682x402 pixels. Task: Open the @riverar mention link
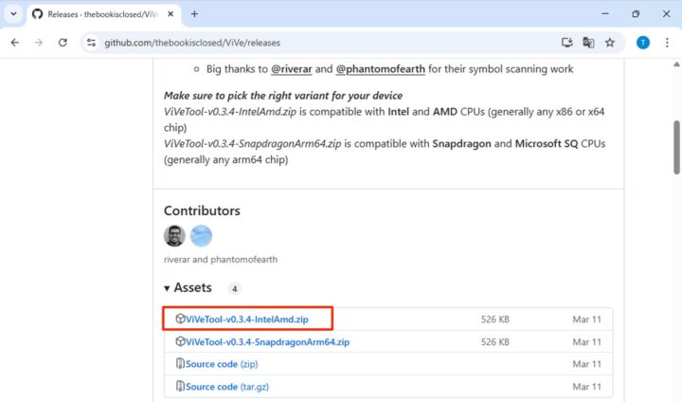(292, 69)
